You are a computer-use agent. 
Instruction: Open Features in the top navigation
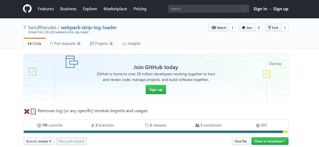click(x=46, y=9)
